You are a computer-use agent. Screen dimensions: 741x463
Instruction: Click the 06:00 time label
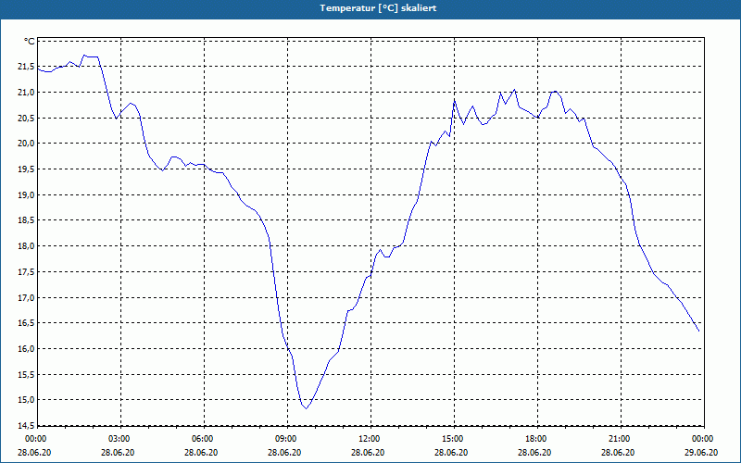tap(204, 439)
